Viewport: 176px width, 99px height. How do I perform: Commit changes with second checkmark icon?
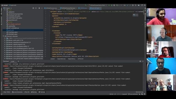pos(130,5)
